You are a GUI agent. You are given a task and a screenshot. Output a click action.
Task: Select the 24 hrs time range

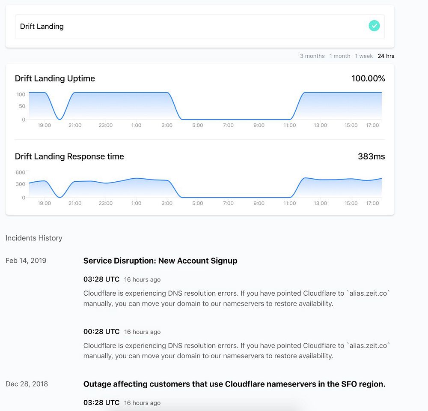(x=386, y=56)
